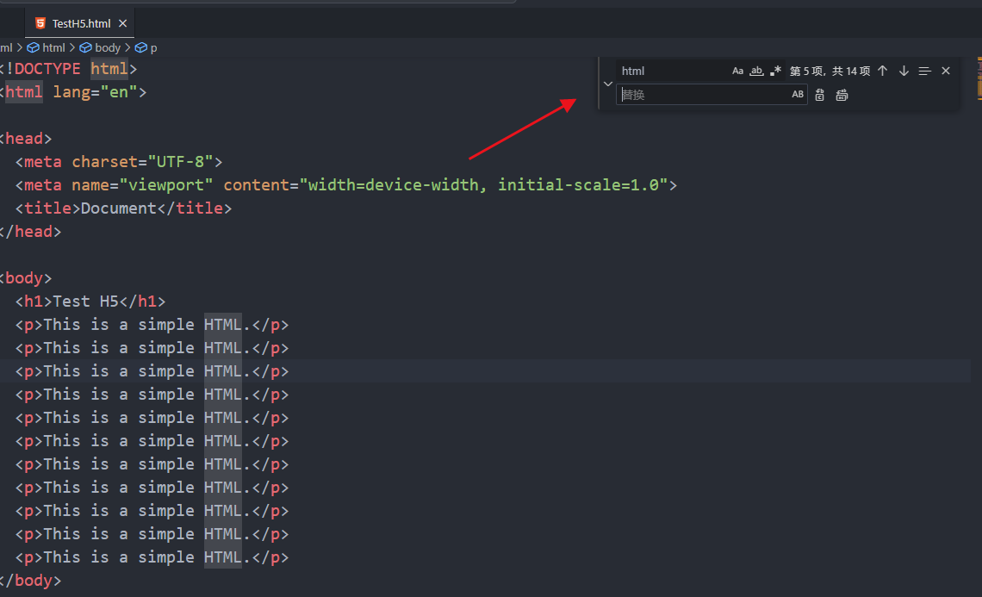Toggle Preserve Case (AB) in replace box

[x=798, y=95]
